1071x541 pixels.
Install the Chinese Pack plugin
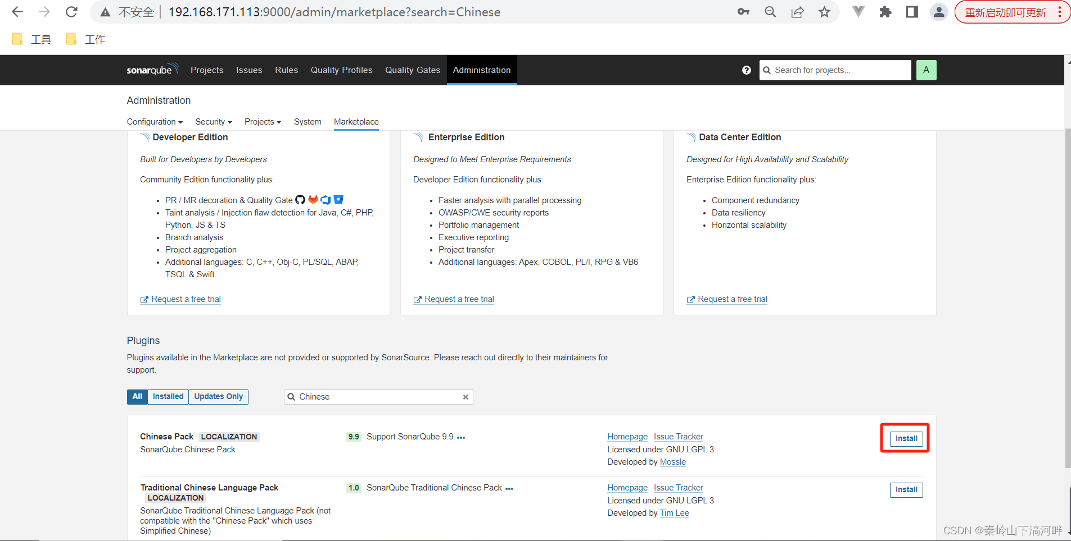[905, 439]
